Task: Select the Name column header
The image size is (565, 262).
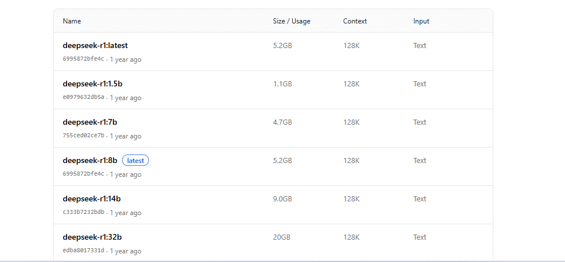Action: coord(72,21)
